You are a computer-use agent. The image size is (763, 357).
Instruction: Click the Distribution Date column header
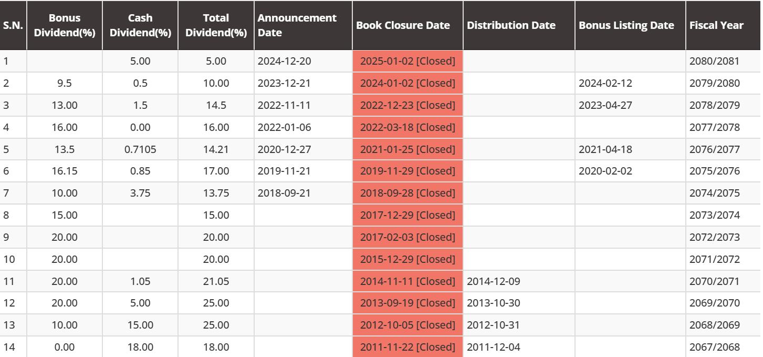click(x=511, y=25)
